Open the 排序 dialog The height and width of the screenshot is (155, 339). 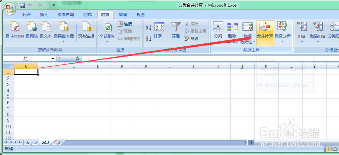pos(159,30)
